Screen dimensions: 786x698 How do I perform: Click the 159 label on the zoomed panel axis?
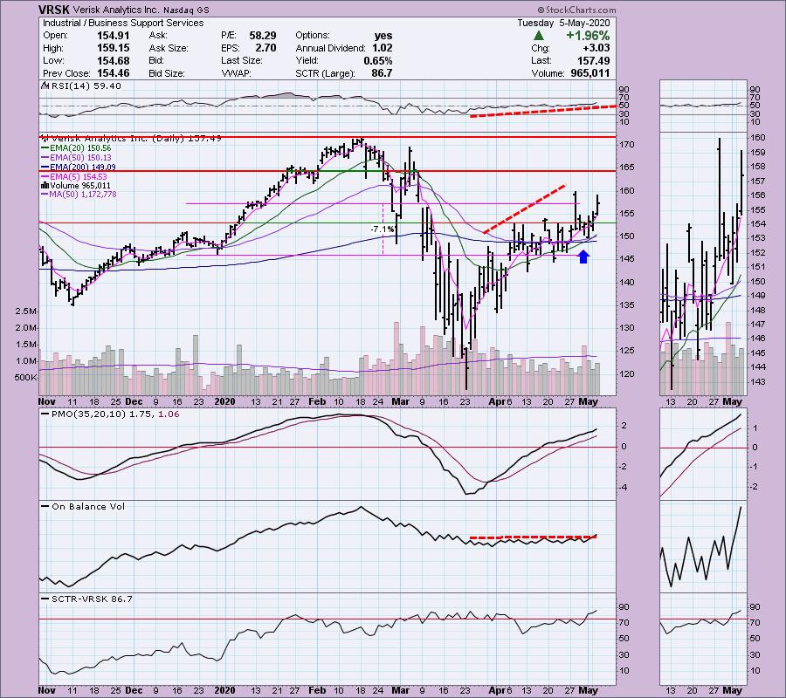point(757,152)
